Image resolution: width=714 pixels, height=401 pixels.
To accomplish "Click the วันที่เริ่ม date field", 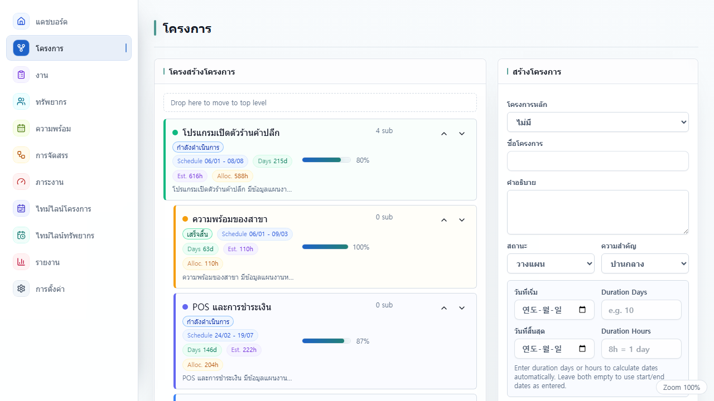I will tap(554, 310).
